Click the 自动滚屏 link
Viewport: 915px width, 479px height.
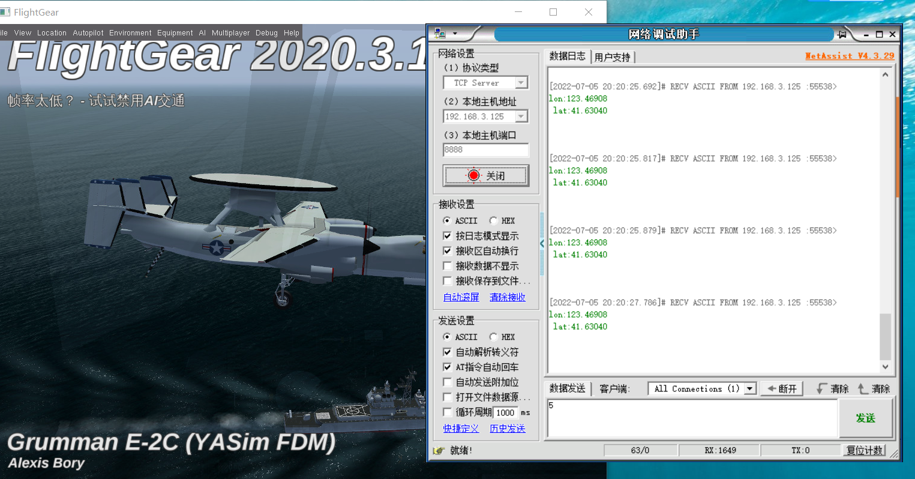(461, 297)
